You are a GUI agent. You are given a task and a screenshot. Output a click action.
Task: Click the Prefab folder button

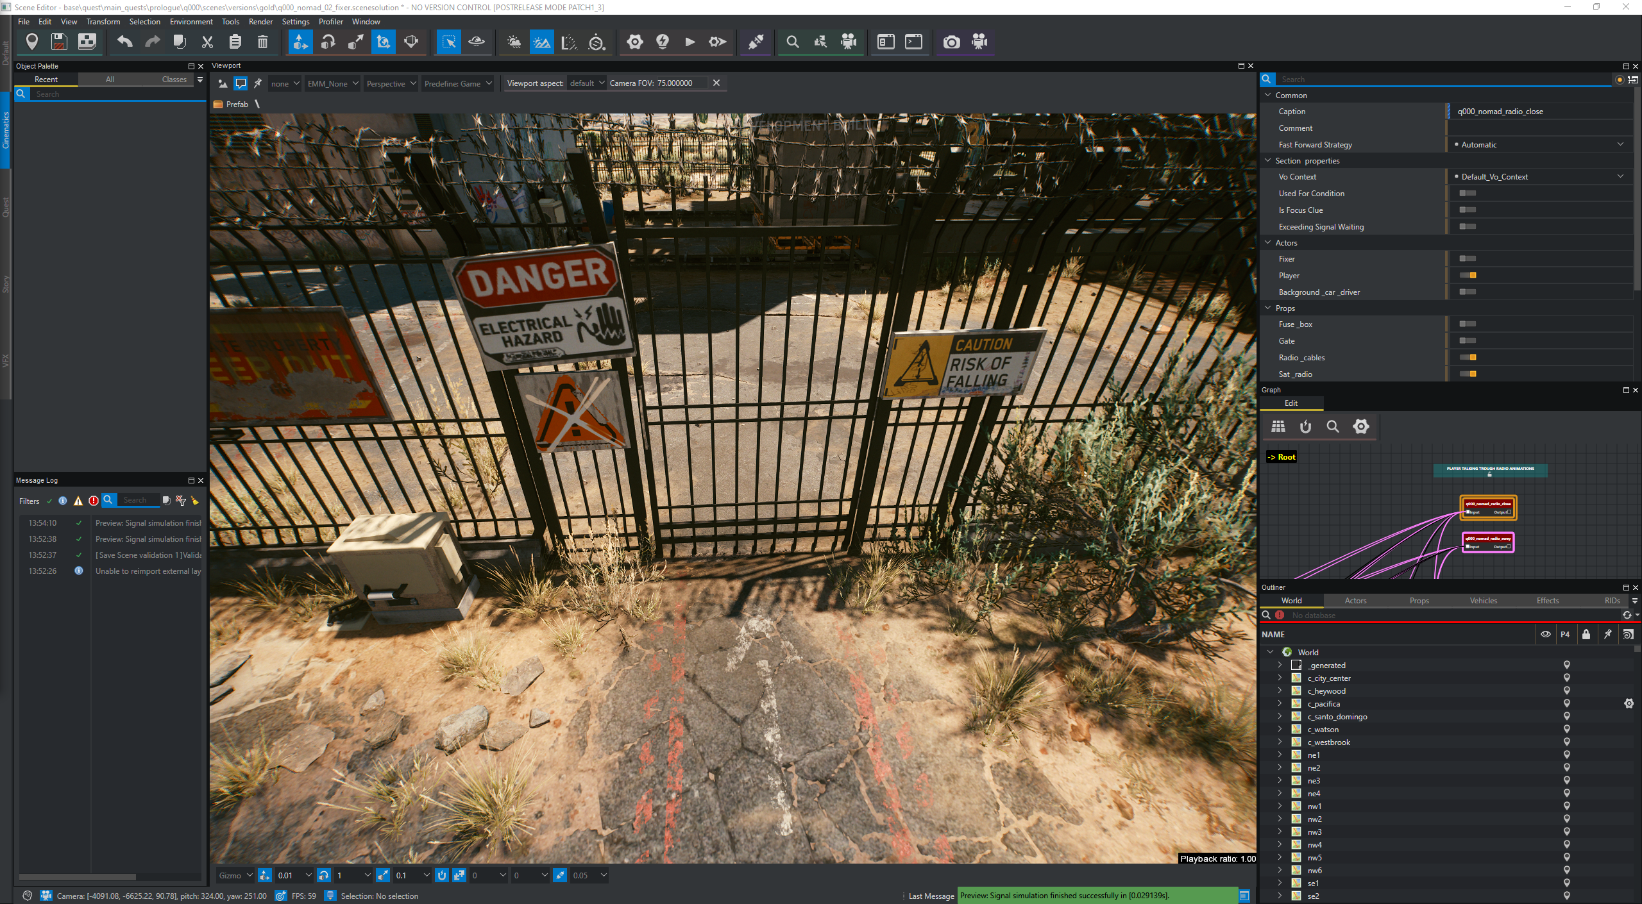pos(231,105)
